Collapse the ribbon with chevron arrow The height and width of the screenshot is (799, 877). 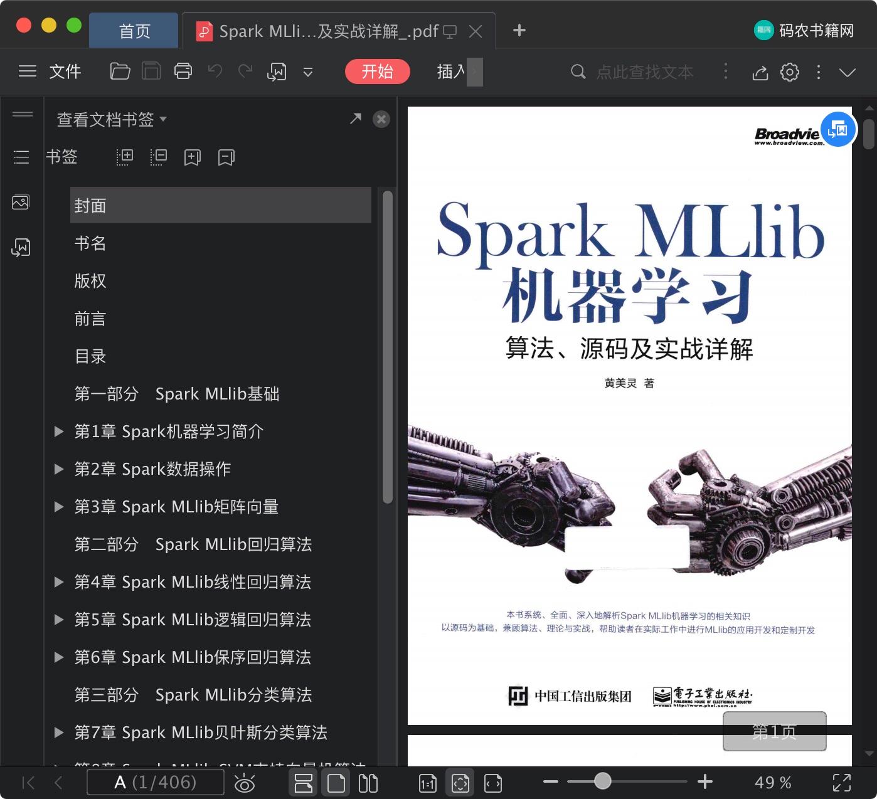[x=848, y=73]
